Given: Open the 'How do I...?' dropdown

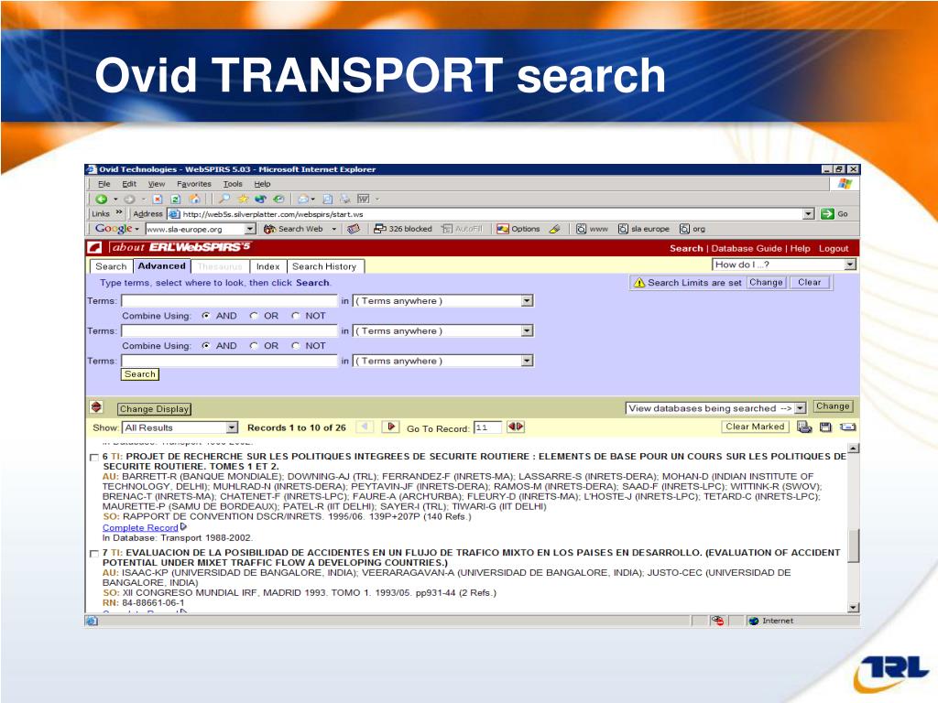Looking at the screenshot, I should click(x=784, y=265).
